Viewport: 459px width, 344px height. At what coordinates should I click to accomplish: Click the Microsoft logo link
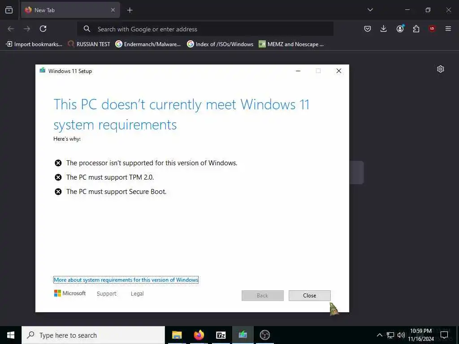pyautogui.click(x=70, y=293)
